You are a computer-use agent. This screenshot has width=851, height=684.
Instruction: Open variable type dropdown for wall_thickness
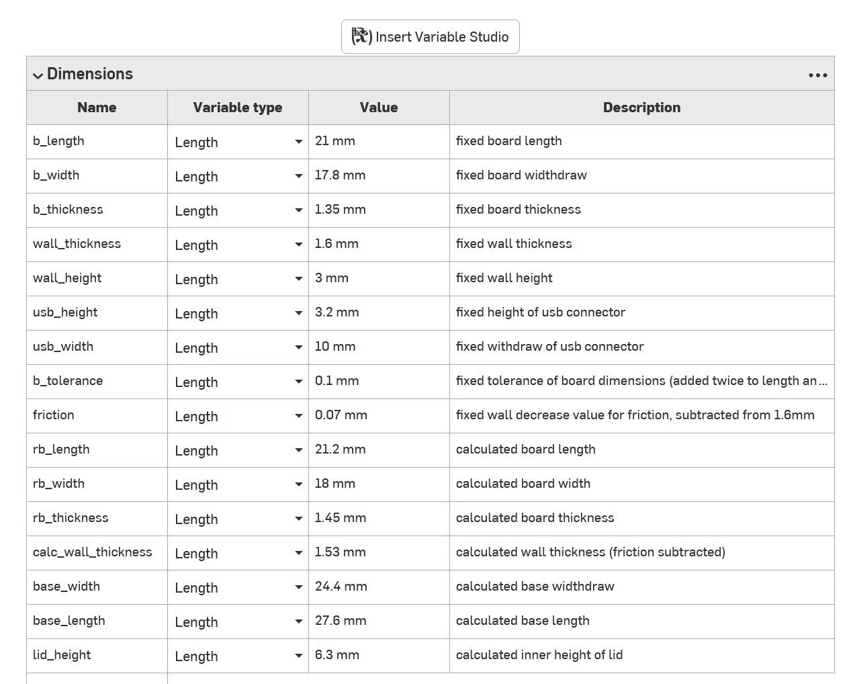238,245
